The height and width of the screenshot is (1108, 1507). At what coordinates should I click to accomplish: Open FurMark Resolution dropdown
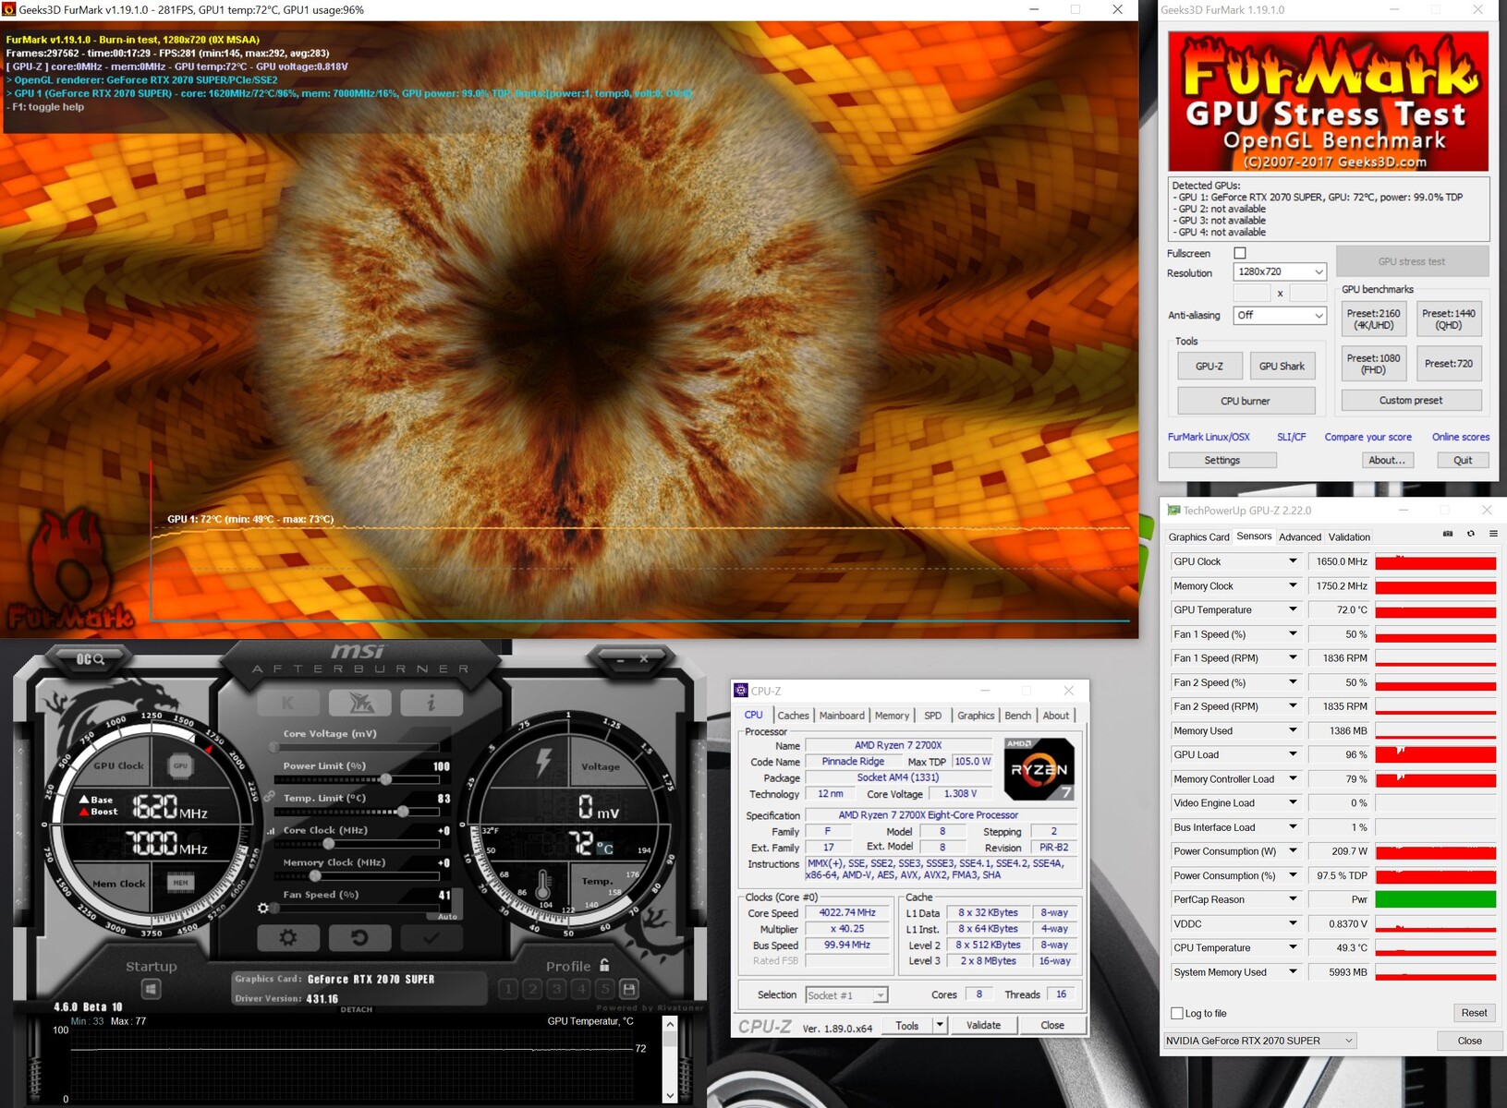(x=1280, y=271)
